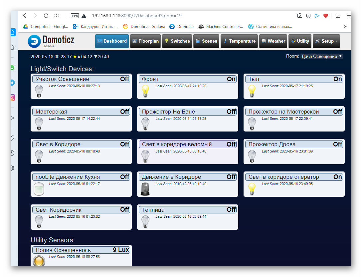This screenshot has width=362, height=277.
Task: Click the Теплица device name
Action: click(x=153, y=210)
